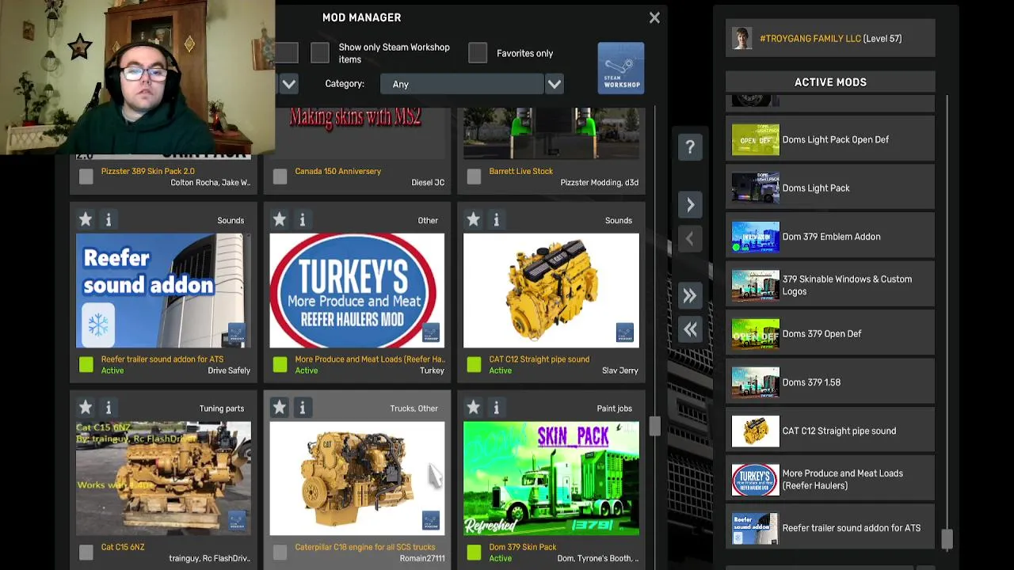Click the Barrett Live Stock title

pyautogui.click(x=520, y=171)
